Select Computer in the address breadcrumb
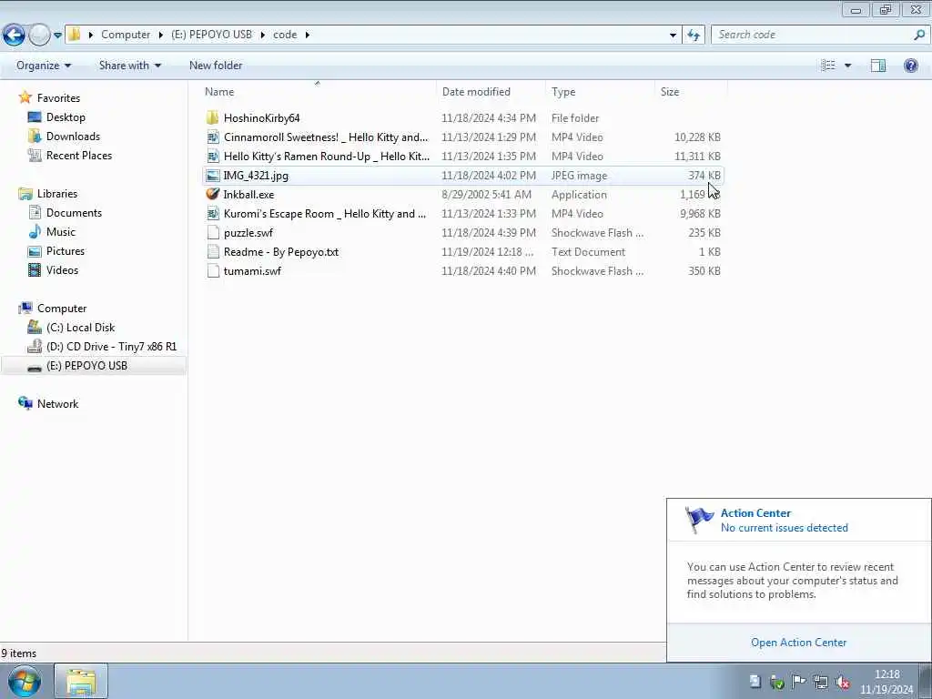This screenshot has width=932, height=699. (x=126, y=35)
